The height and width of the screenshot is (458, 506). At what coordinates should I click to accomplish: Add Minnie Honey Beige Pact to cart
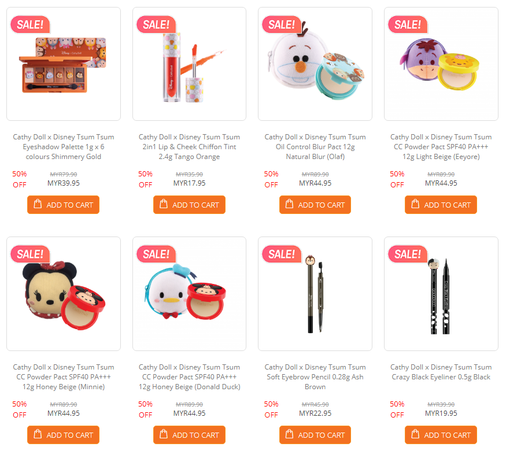pos(63,435)
